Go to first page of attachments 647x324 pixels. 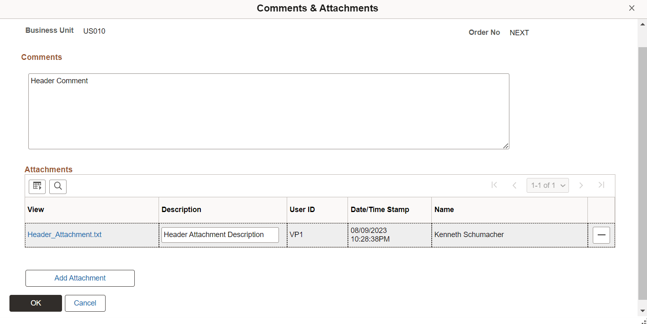point(494,185)
